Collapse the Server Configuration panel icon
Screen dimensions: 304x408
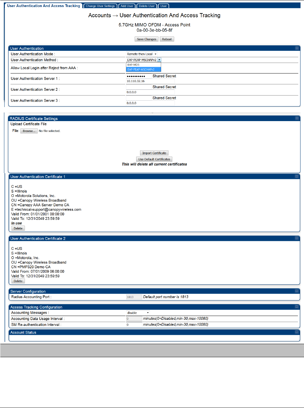pos(297,291)
